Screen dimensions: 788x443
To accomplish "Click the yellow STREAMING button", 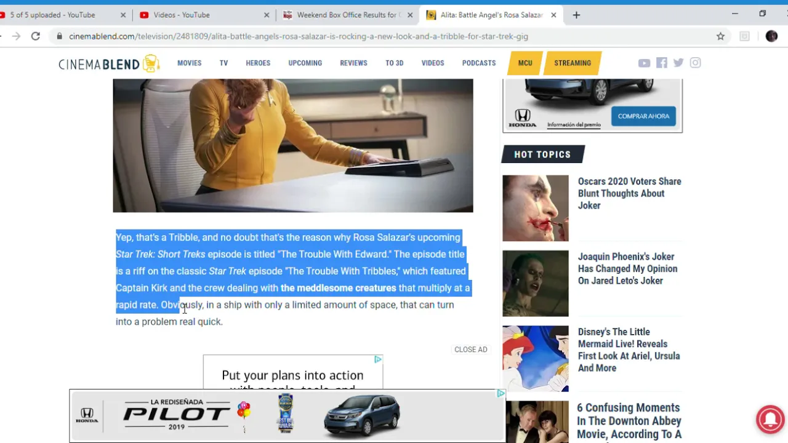I will point(573,63).
